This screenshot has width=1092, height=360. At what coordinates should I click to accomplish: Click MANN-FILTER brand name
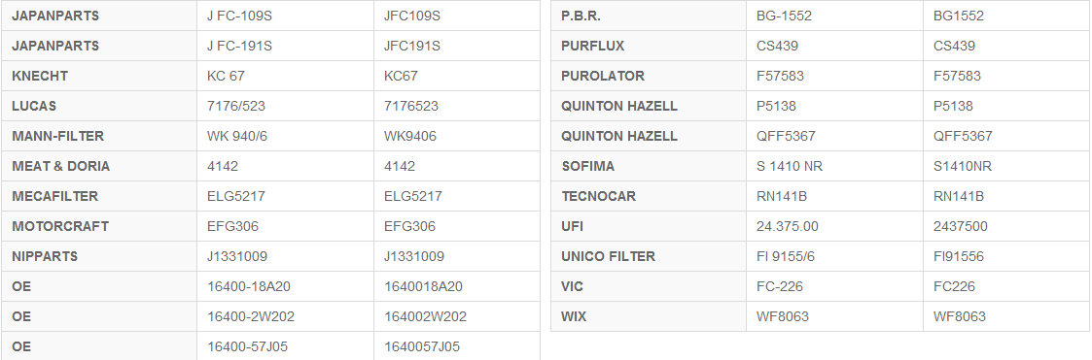pos(57,136)
